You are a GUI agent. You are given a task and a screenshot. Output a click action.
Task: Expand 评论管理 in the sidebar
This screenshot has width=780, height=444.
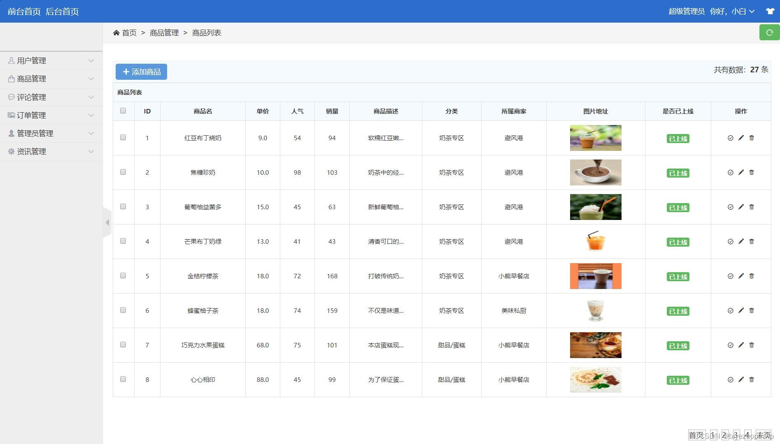51,97
